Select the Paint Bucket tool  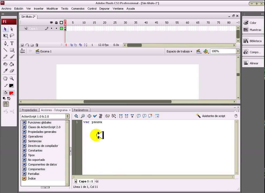[x=12, y=64]
